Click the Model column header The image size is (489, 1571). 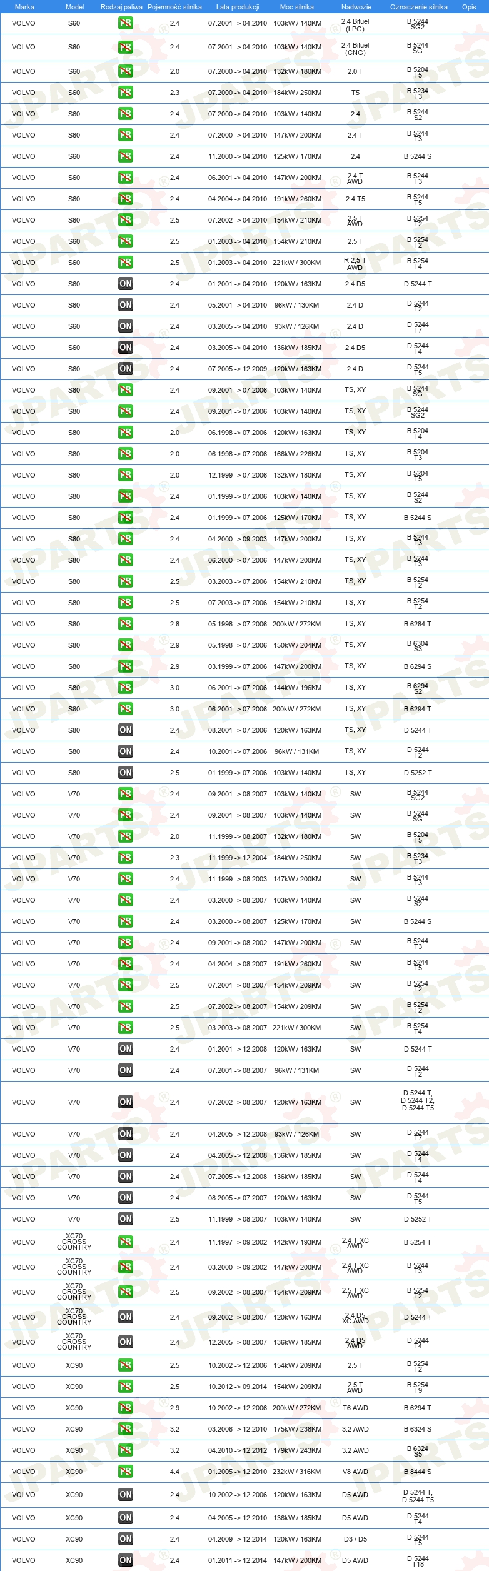[75, 7]
